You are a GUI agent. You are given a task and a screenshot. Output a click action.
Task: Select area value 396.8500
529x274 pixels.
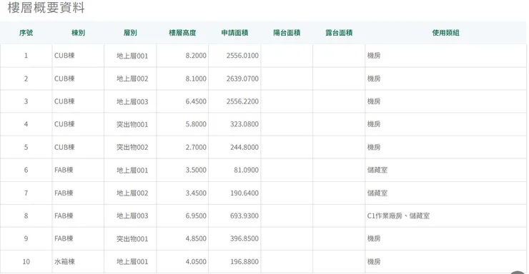click(244, 238)
